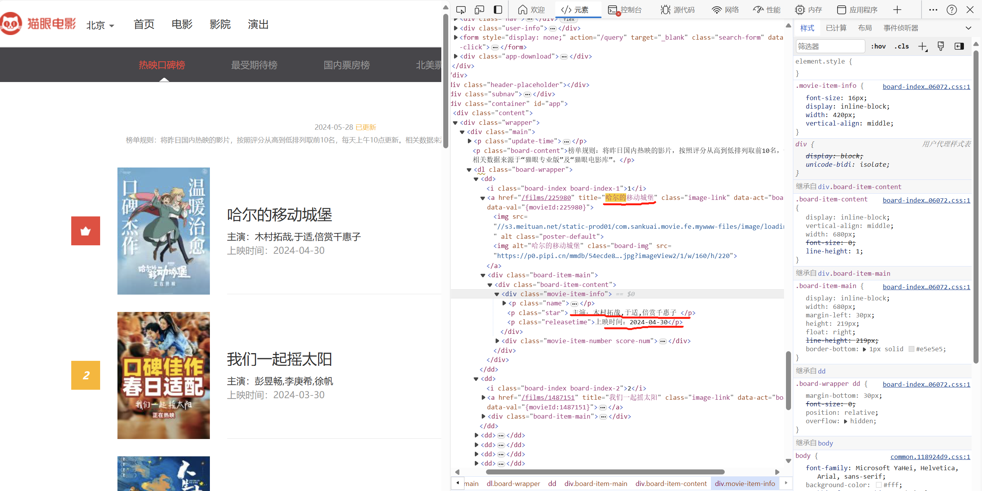982x491 pixels.
Task: Open the /films/225980 href link
Action: click(x=546, y=198)
